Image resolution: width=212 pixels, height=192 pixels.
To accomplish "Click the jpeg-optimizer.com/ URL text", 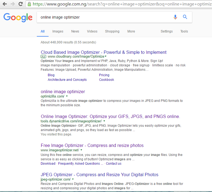I will point(56,179).
